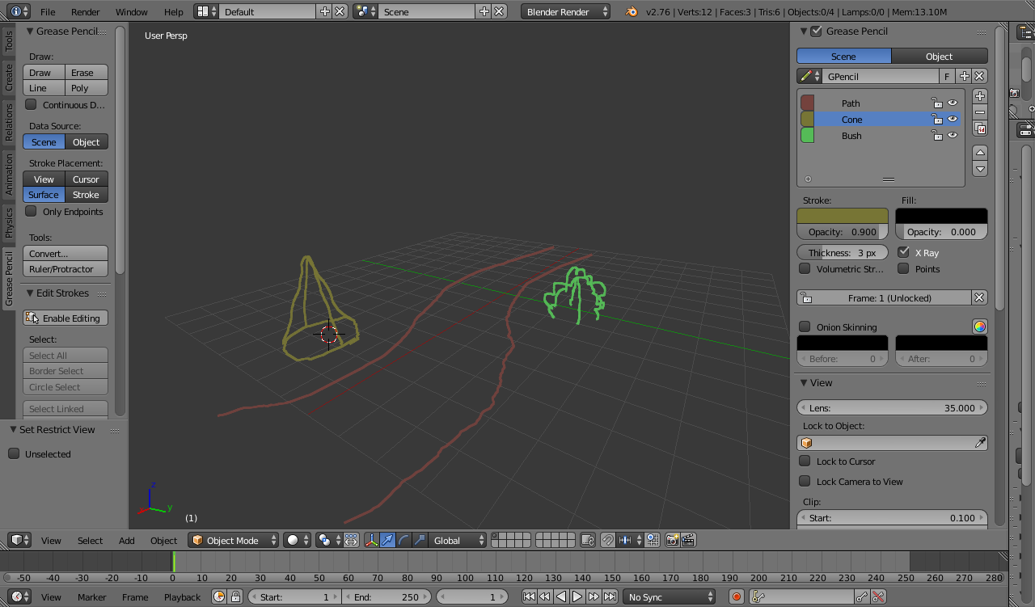Hide the Bush layer

click(953, 135)
